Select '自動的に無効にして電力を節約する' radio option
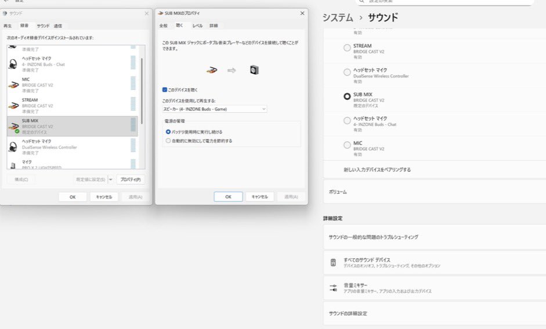The width and height of the screenshot is (546, 329). coord(168,141)
